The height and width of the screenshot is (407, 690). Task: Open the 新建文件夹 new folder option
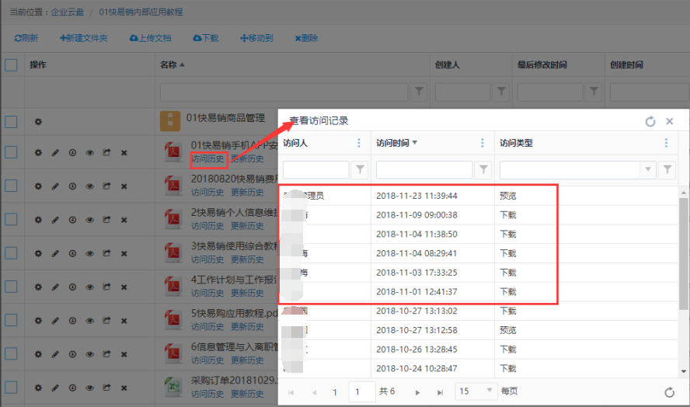[84, 38]
